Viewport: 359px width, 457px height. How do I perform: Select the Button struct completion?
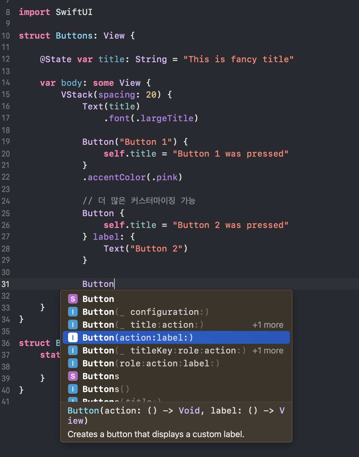click(x=176, y=299)
